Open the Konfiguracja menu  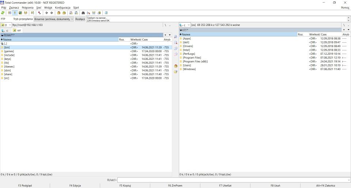pyautogui.click(x=63, y=7)
